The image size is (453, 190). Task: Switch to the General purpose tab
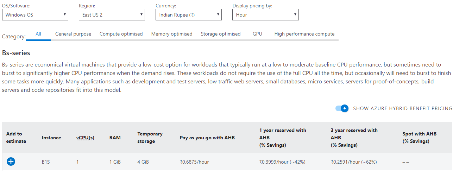click(x=73, y=34)
